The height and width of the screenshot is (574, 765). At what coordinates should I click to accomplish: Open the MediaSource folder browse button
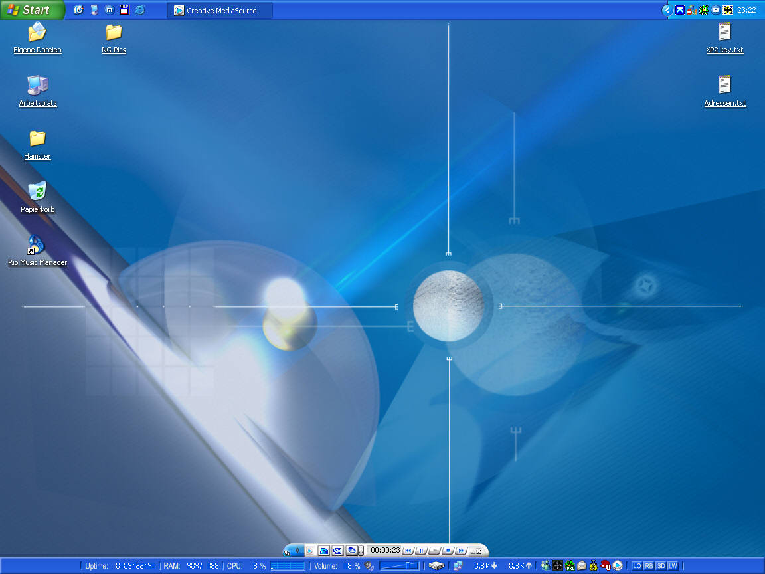point(323,551)
